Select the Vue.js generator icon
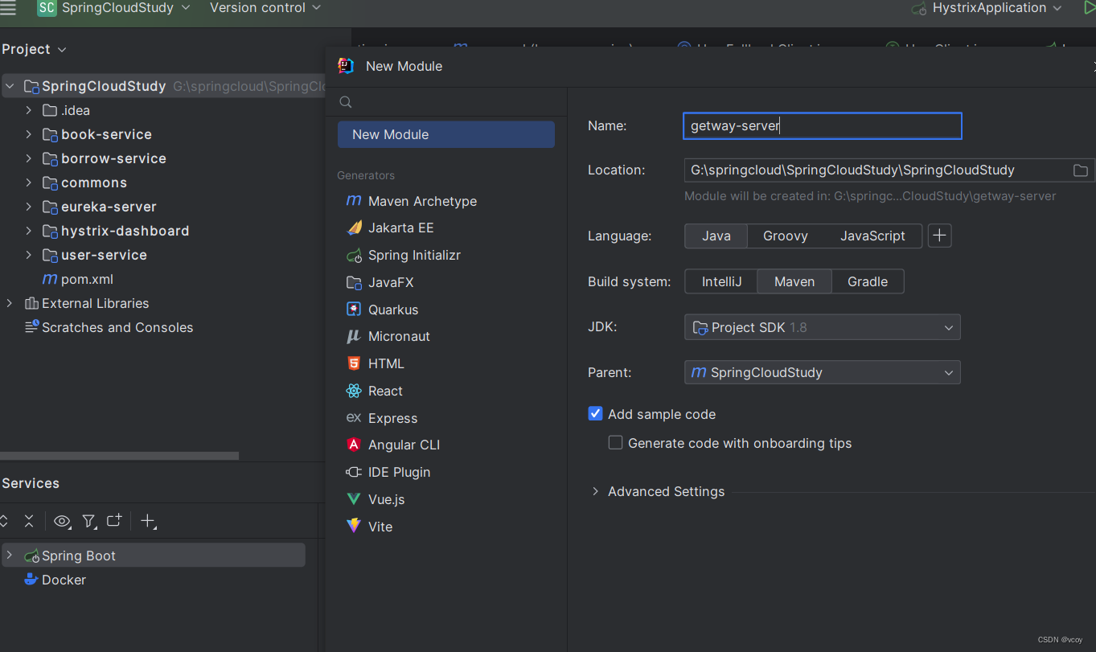Screen dimensions: 1096x652 pyautogui.click(x=354, y=499)
